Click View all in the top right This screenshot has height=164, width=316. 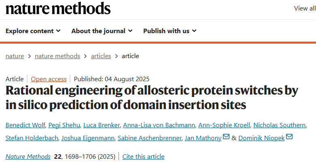305,8
